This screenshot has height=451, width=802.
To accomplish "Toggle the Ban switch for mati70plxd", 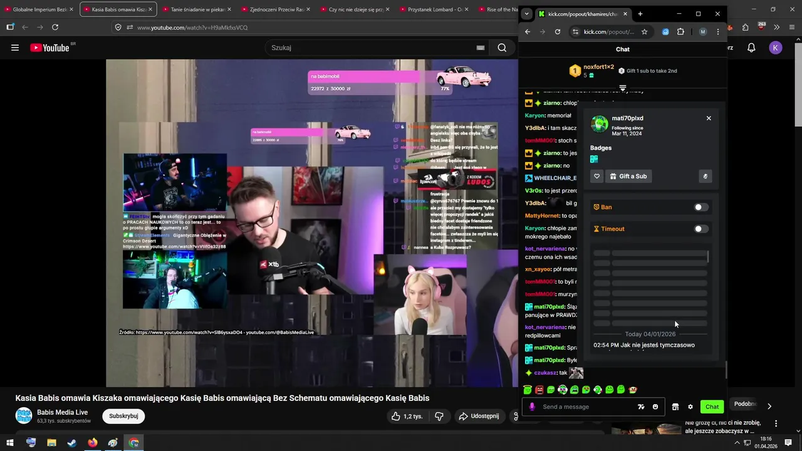I will click(x=701, y=207).
